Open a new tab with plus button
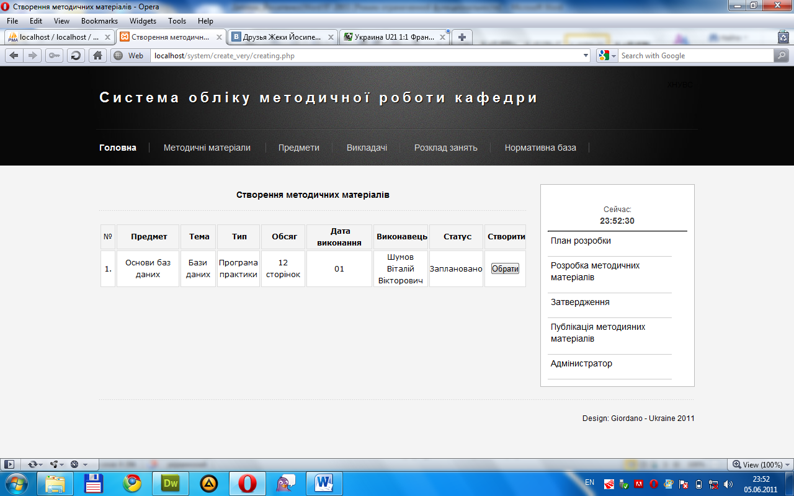The height and width of the screenshot is (496, 794). [x=462, y=37]
